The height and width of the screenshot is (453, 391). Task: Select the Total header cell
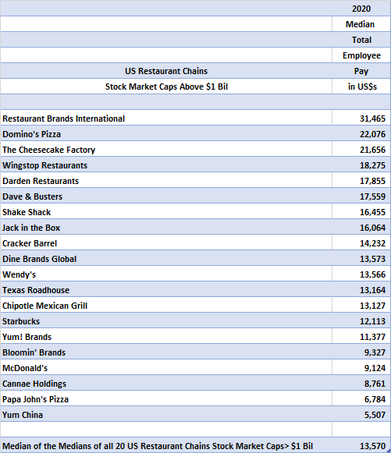[x=361, y=40]
